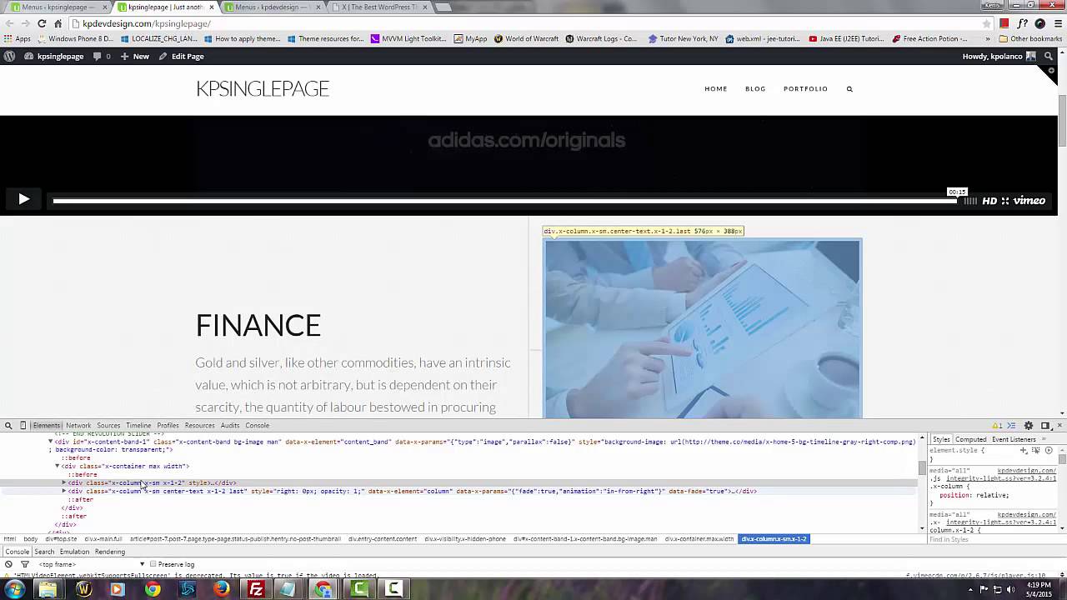Open kpsinglepage site menu in admin bar
The width and height of the screenshot is (1067, 600).
54,56
